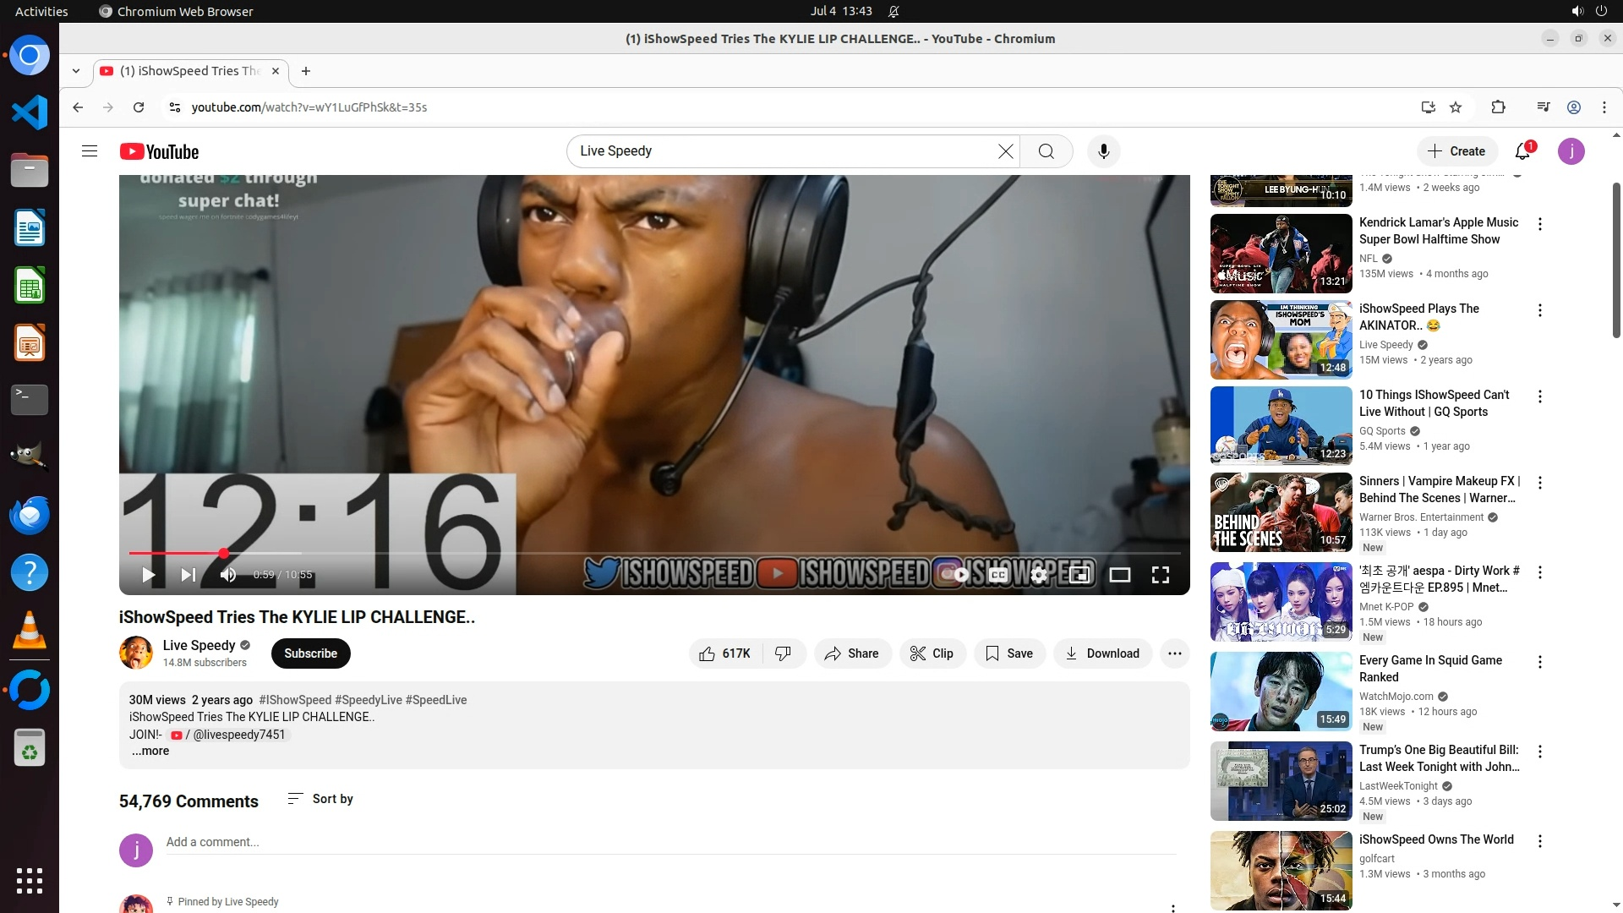Subscribe to Live Speedy channel
The width and height of the screenshot is (1623, 913).
310,653
